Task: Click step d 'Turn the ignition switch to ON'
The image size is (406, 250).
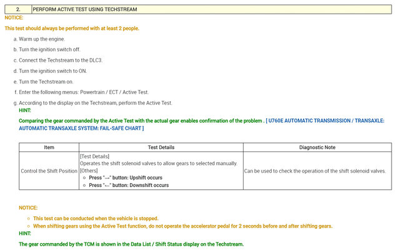Action: tap(52, 70)
